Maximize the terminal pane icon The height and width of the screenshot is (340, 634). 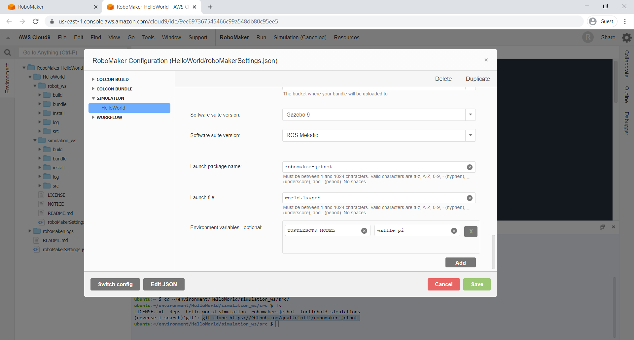pos(602,227)
